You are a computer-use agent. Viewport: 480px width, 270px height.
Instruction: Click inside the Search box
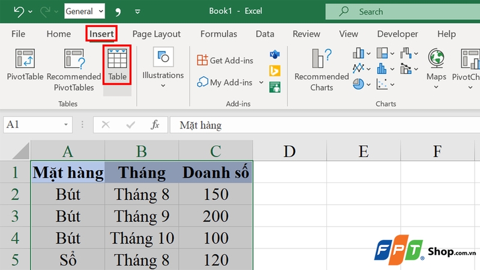pos(403,11)
